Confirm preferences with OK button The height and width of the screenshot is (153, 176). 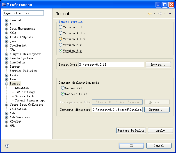coord(131,146)
